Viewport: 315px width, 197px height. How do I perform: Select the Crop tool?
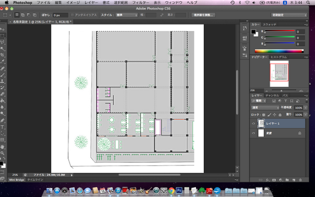click(2, 55)
